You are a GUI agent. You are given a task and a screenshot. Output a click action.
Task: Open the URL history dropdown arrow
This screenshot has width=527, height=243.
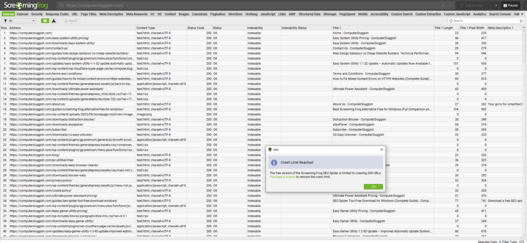pyautogui.click(x=450, y=6)
